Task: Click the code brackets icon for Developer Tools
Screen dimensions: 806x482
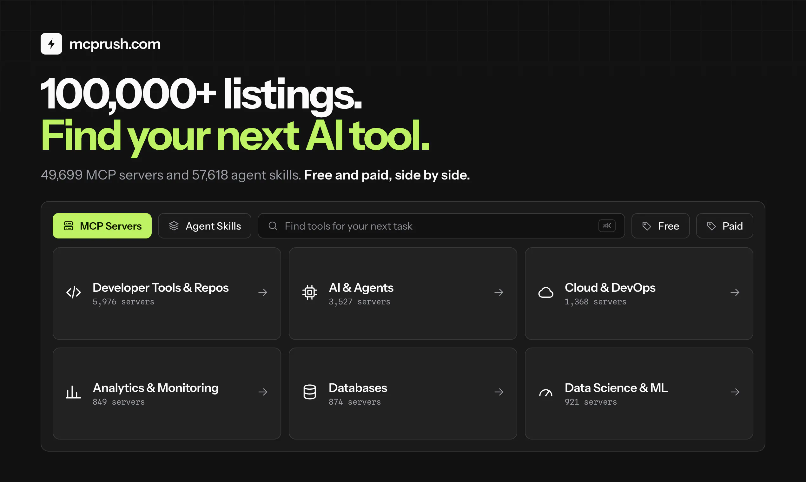Action: [74, 293]
